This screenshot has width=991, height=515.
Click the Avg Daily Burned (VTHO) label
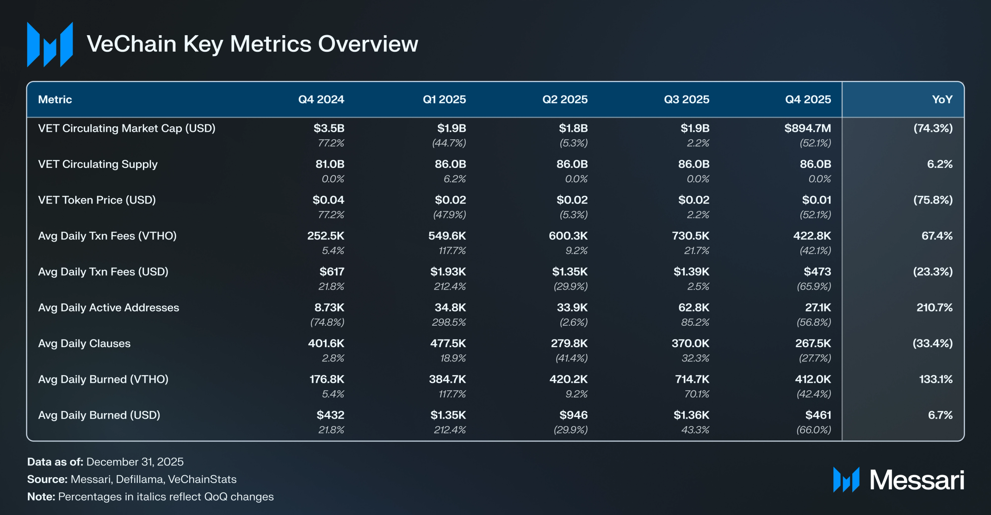point(103,379)
